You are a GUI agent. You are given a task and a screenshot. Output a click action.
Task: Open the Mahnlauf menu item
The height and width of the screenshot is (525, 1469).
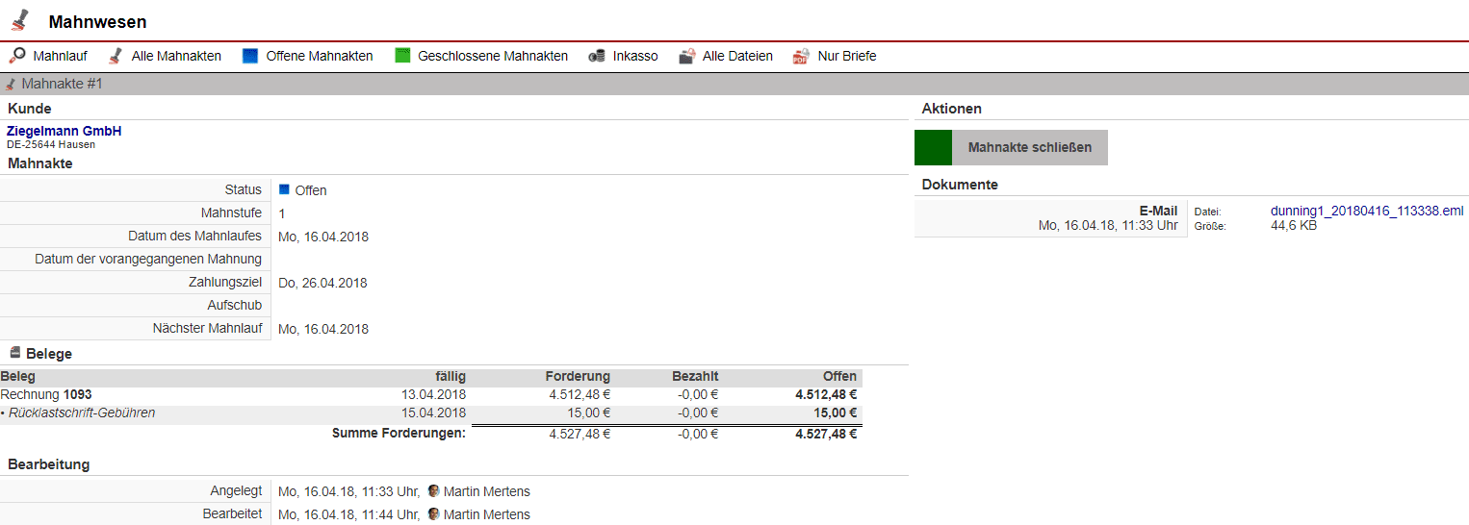60,56
